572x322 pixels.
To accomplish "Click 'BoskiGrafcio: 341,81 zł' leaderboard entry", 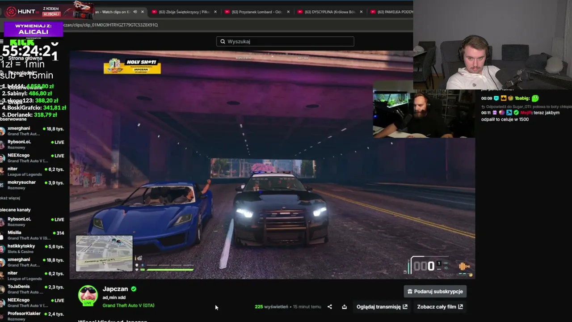I will (x=34, y=108).
